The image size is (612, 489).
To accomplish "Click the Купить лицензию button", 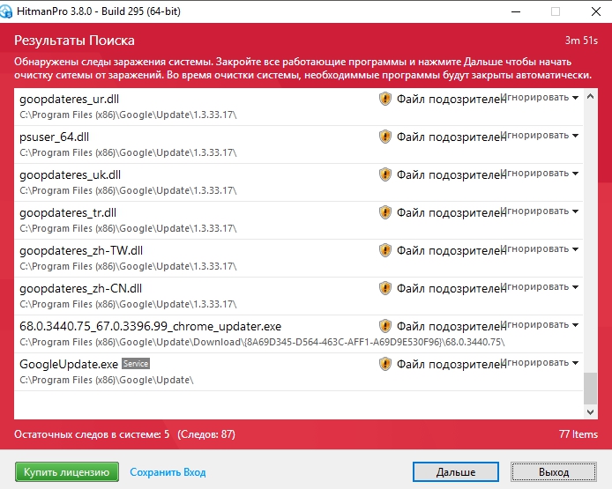I will [x=67, y=472].
